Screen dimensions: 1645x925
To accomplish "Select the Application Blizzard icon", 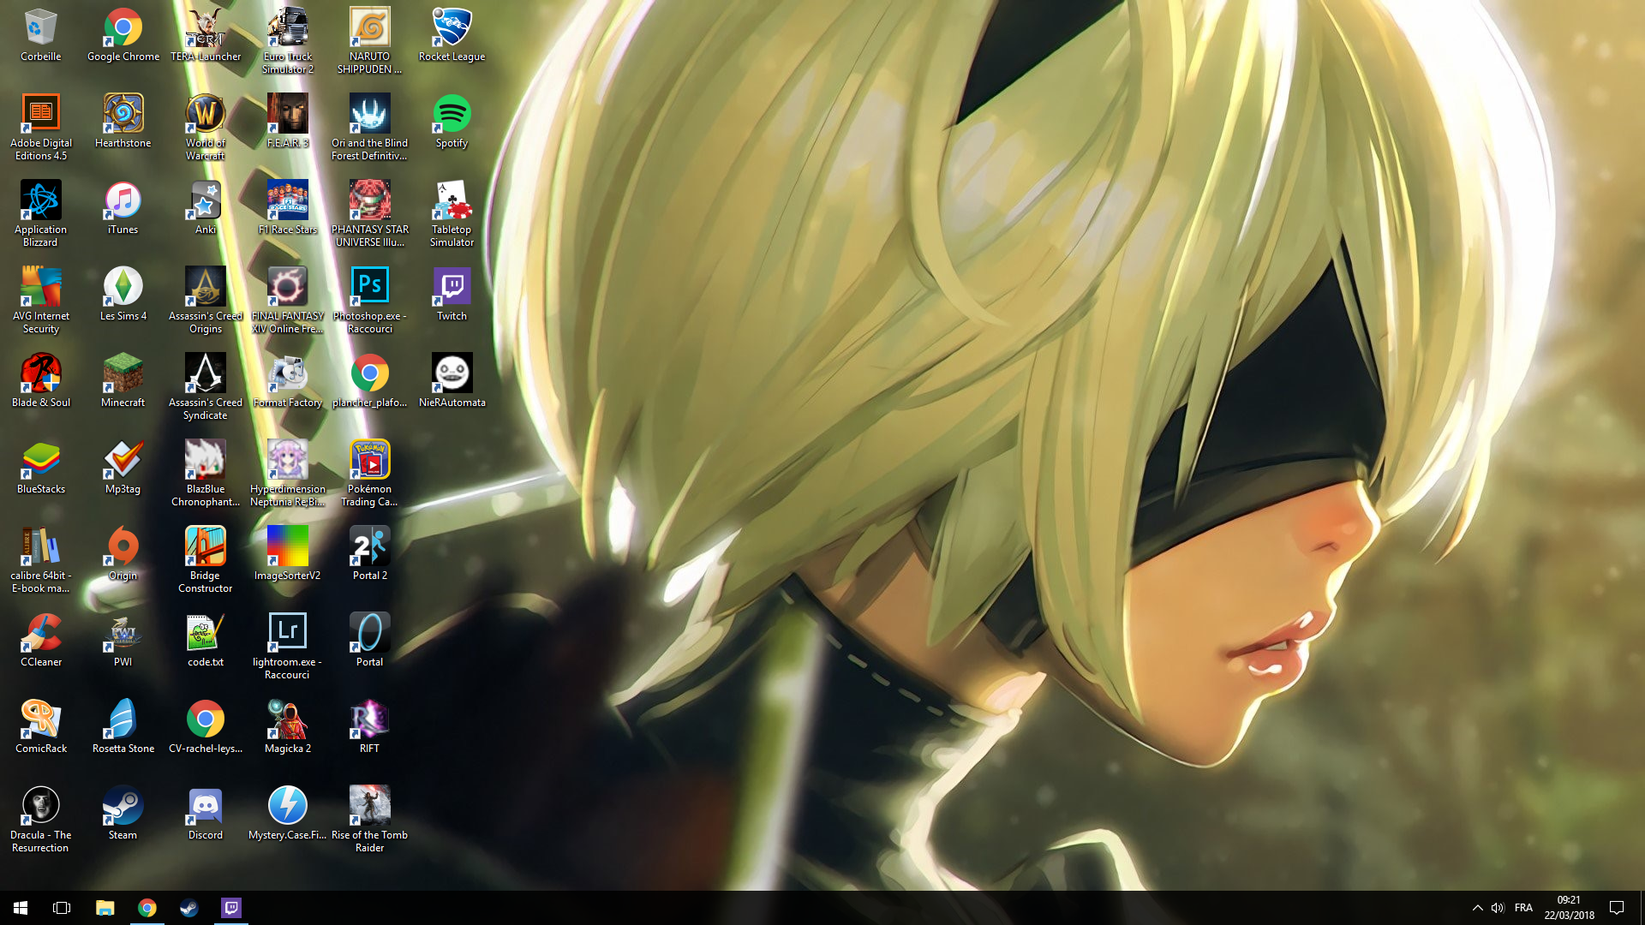I will (40, 214).
